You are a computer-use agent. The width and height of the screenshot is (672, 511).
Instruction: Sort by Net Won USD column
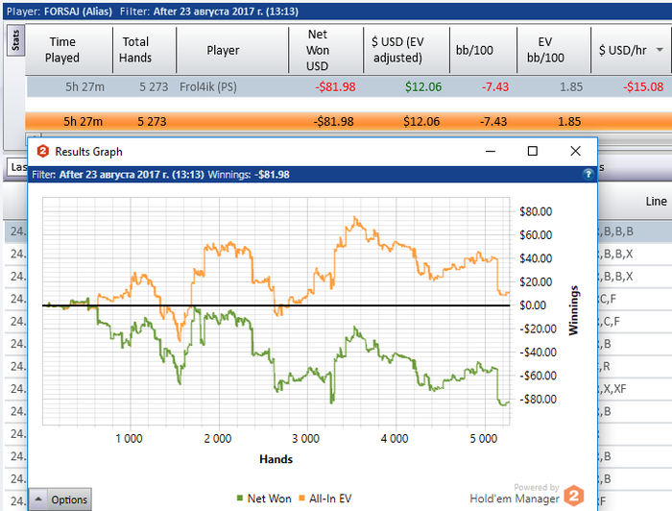pos(318,50)
